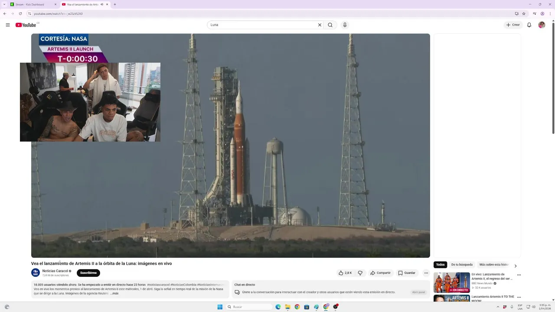This screenshot has width=555, height=312.
Task: Select the "Todos" filter chip
Action: 441,265
